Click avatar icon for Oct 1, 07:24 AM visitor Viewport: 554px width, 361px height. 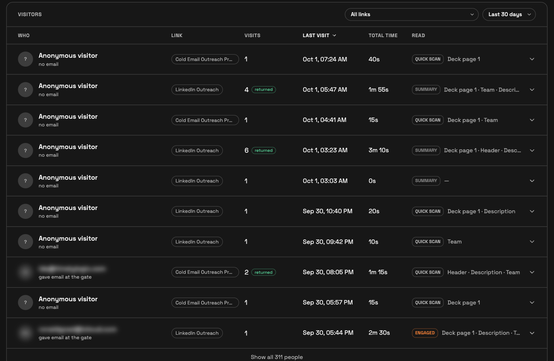25,59
